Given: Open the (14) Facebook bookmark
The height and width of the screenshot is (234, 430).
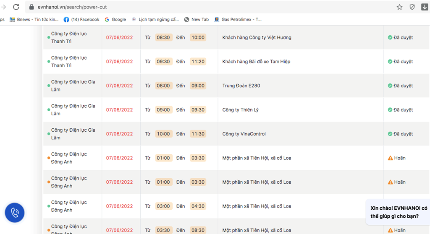Looking at the screenshot, I should pyautogui.click(x=81, y=19).
